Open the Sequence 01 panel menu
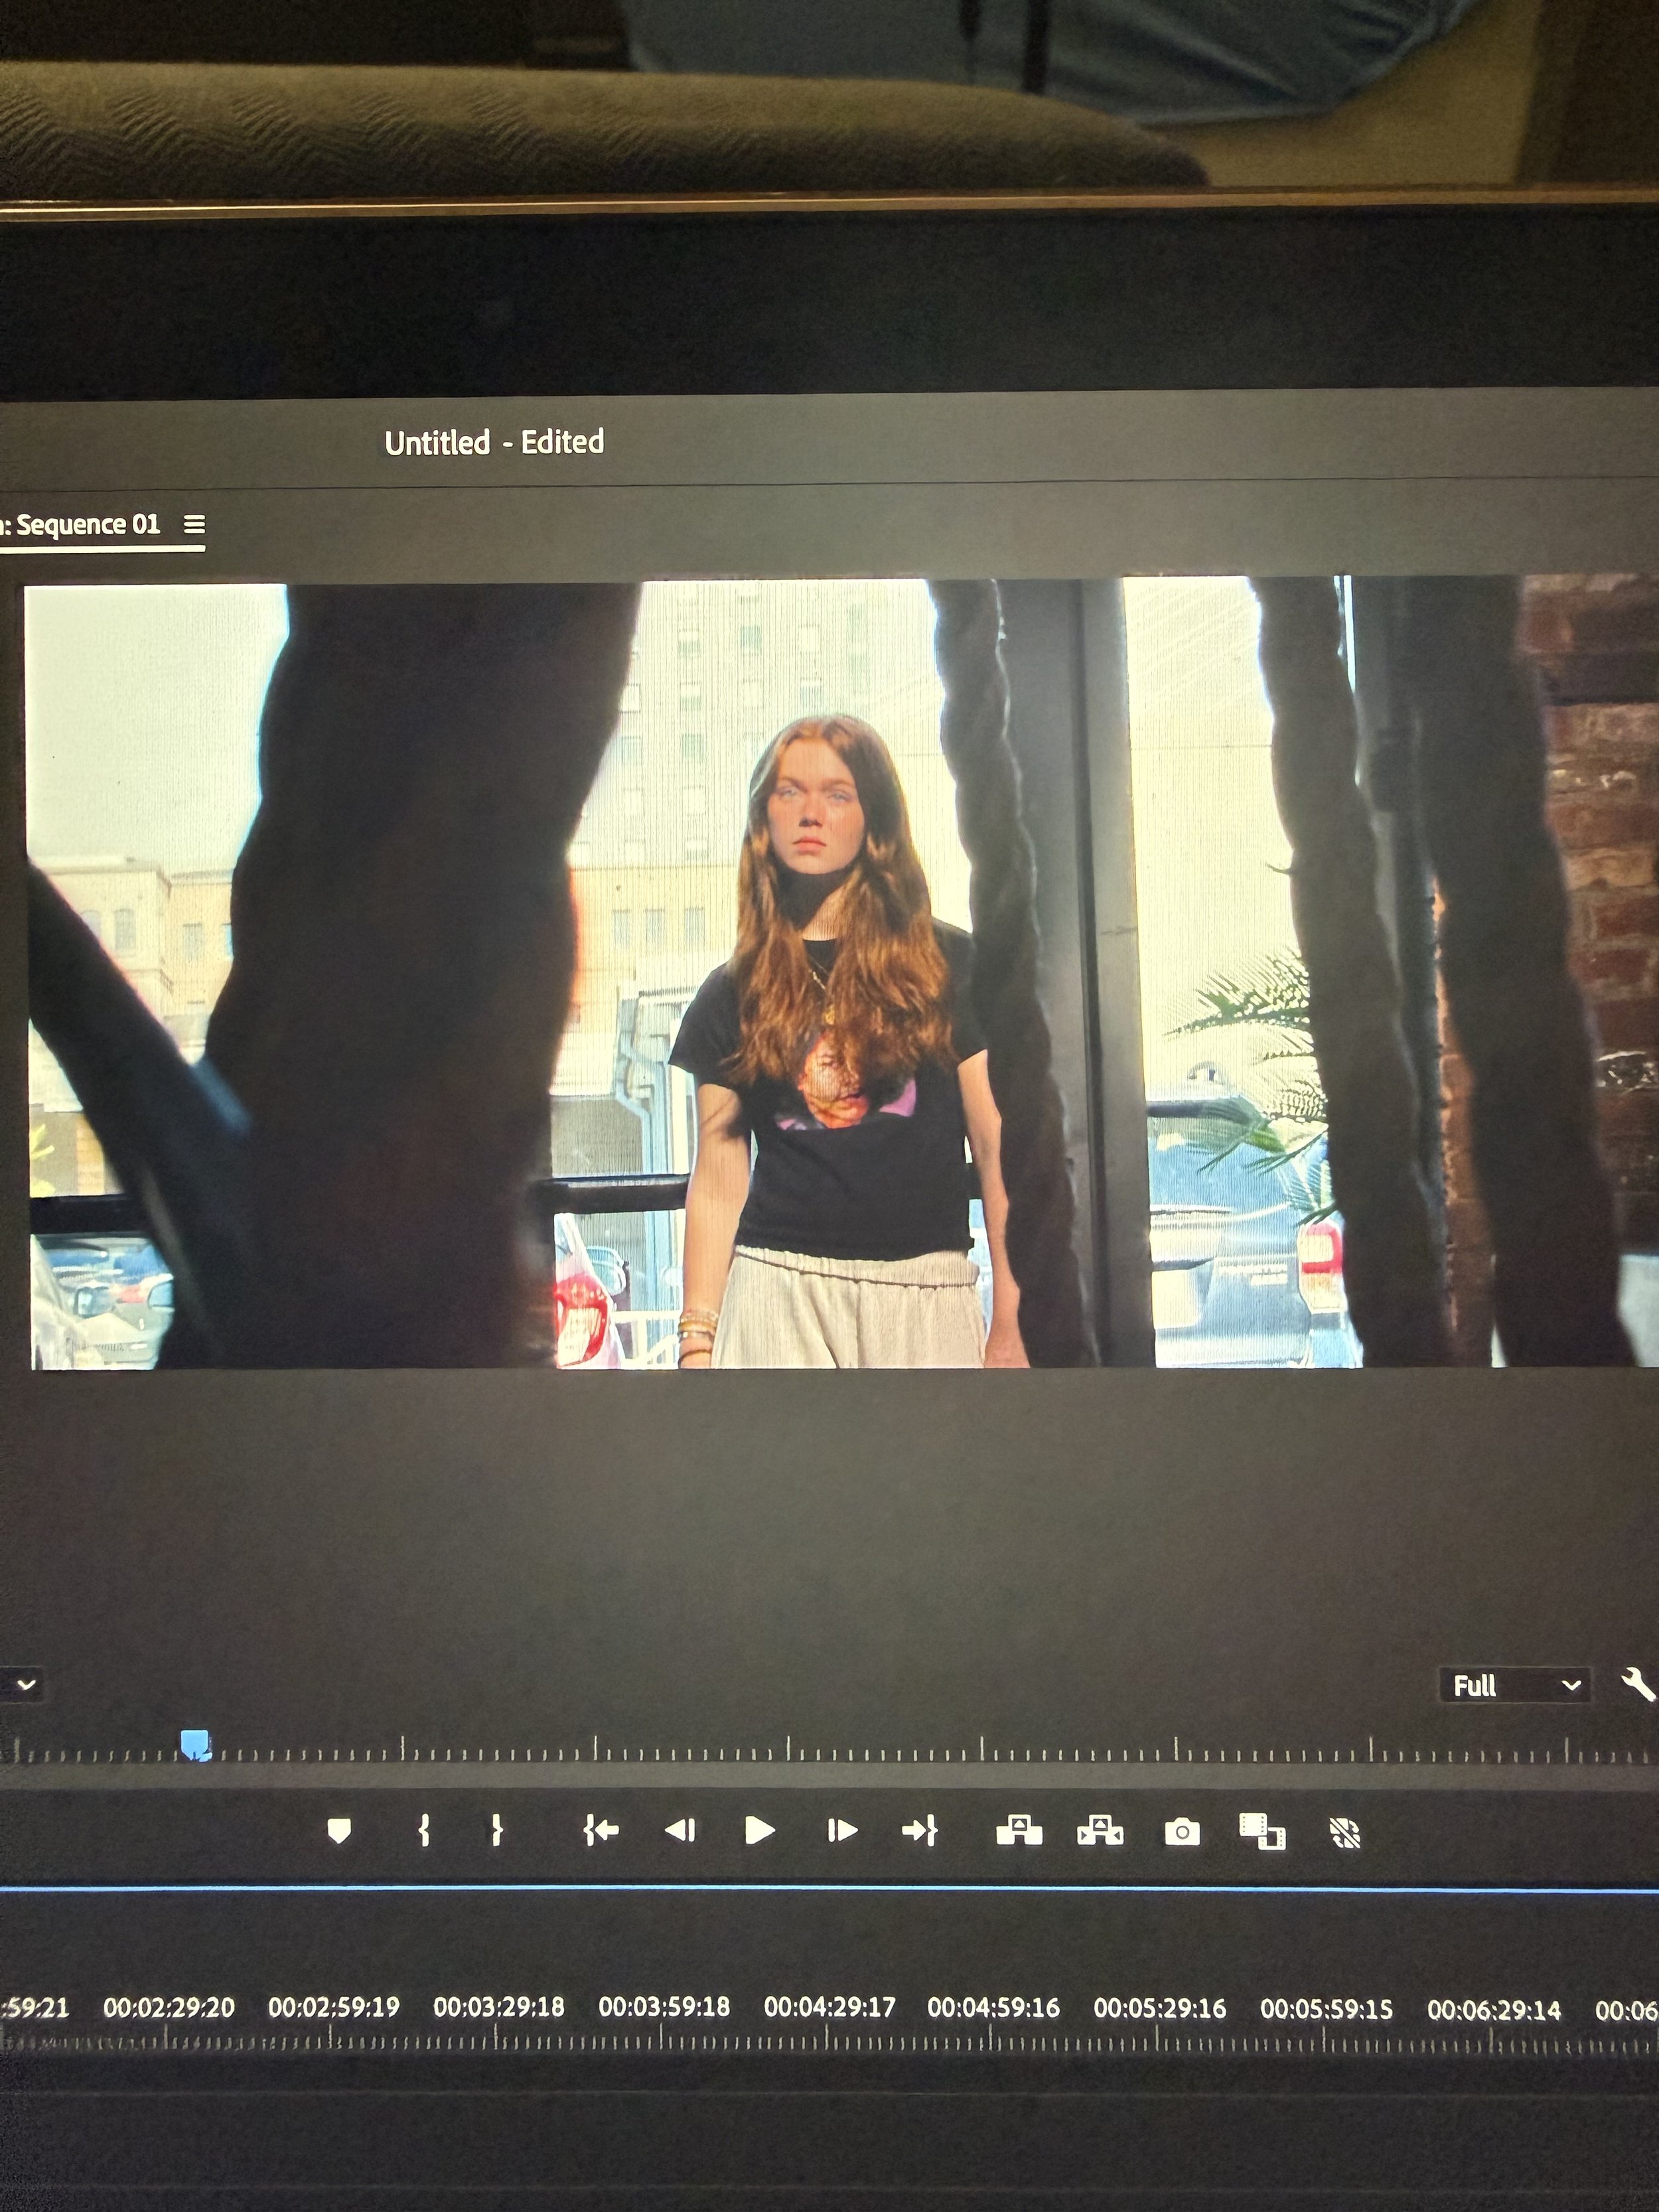The width and height of the screenshot is (1659, 2212). [x=194, y=524]
